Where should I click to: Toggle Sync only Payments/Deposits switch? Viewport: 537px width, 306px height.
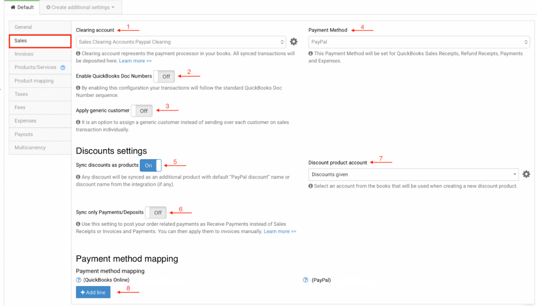156,213
